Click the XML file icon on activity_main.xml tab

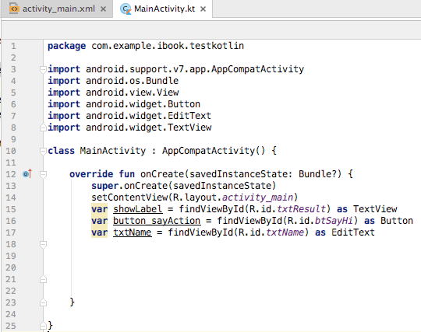(x=14, y=9)
